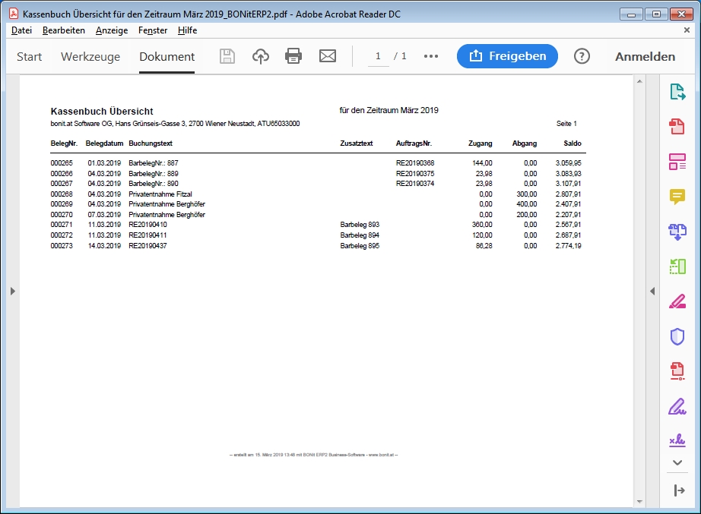Open the Datei menu
The width and height of the screenshot is (701, 514).
[x=21, y=30]
